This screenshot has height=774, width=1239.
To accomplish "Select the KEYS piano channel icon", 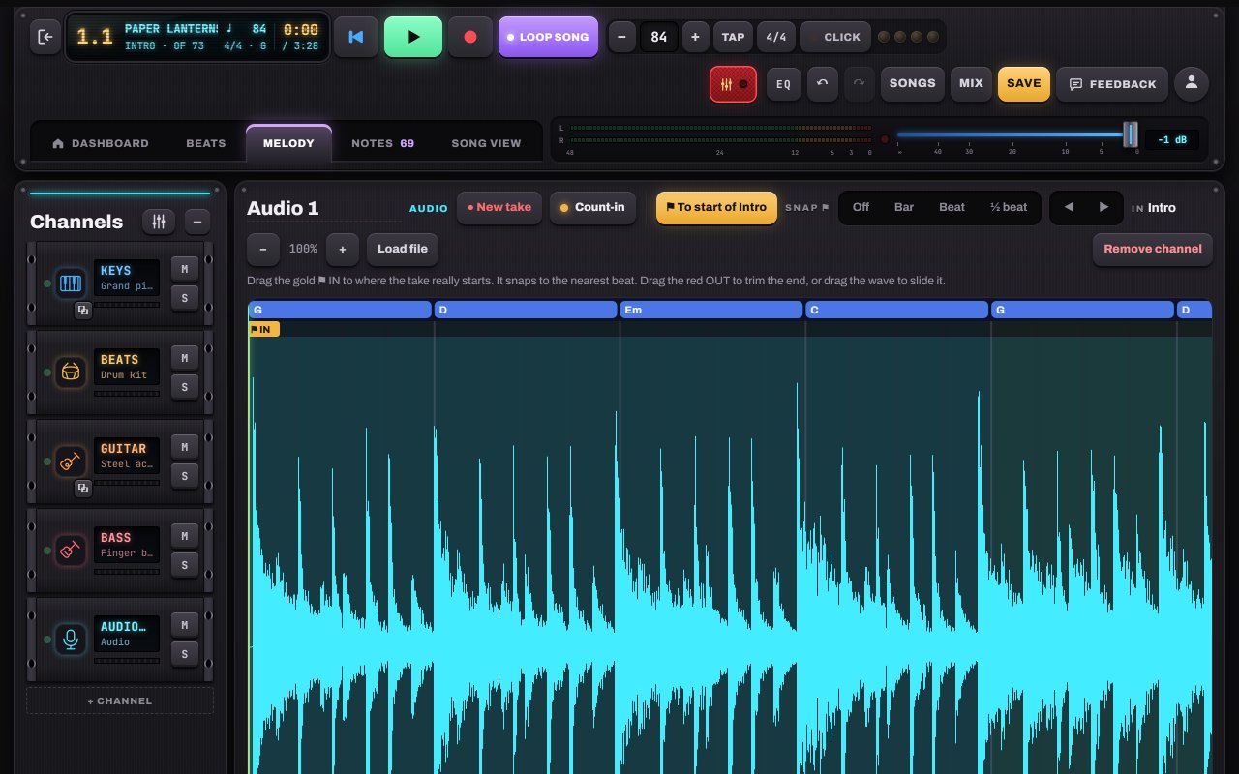I will [x=71, y=283].
